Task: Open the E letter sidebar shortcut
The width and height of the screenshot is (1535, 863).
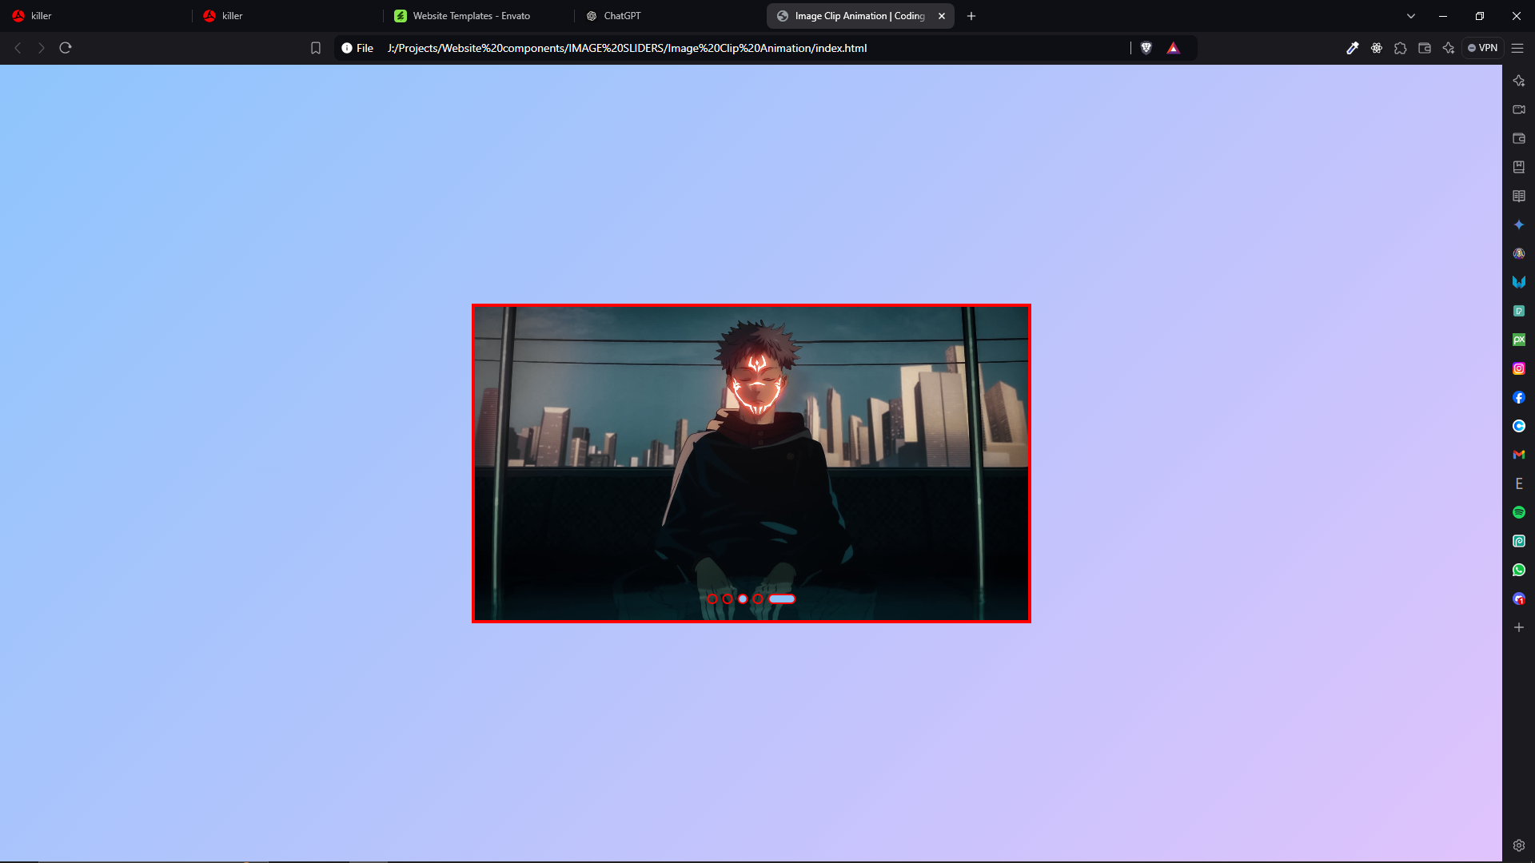Action: [1519, 483]
